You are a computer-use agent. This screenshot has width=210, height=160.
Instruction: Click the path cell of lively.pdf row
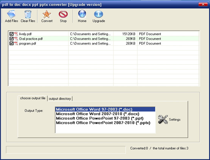click(90, 34)
